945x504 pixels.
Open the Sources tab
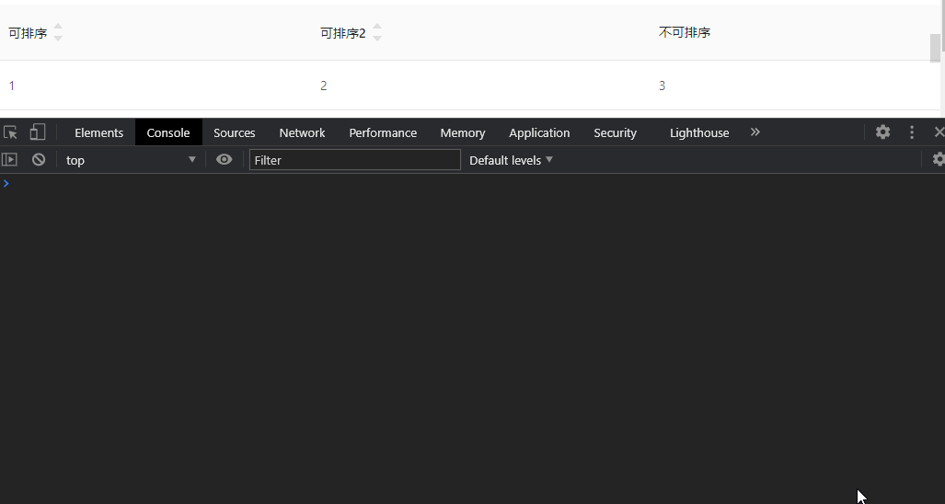coord(234,132)
